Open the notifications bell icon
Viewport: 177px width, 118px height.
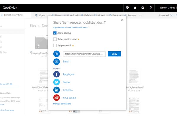point(135,8)
